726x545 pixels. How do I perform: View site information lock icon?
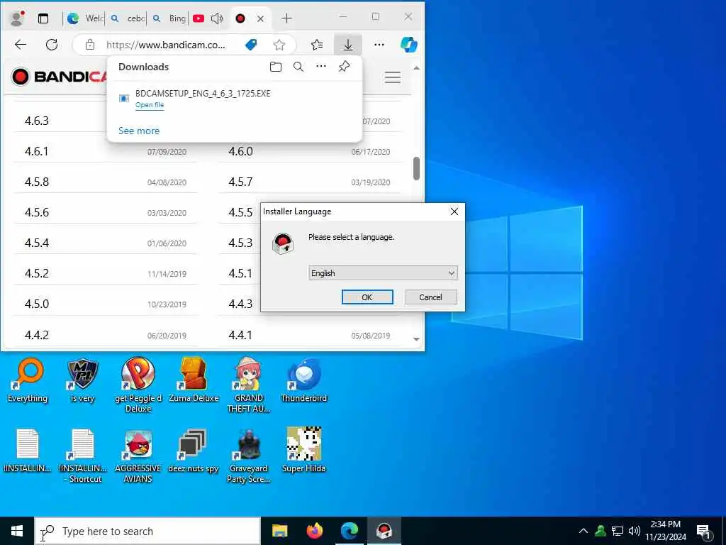[90, 45]
